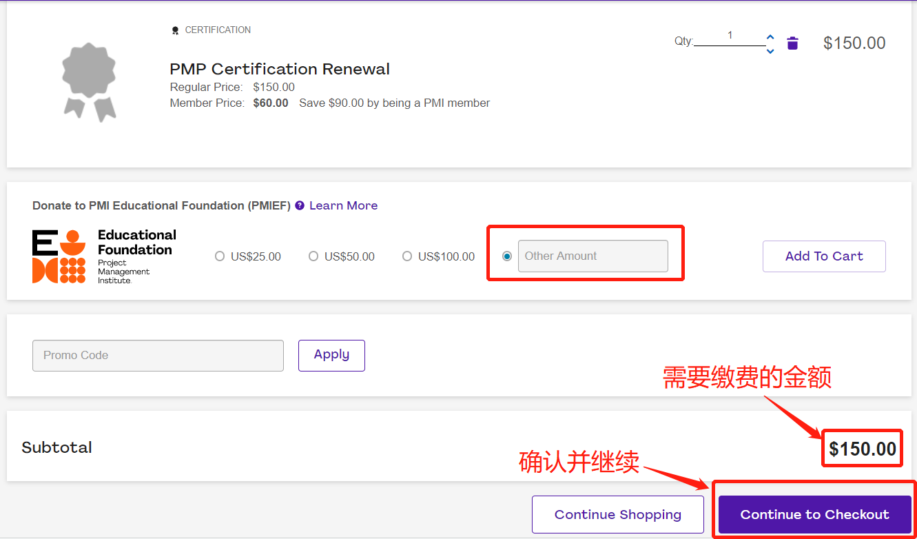This screenshot has width=917, height=539.
Task: Increase quantity with the up arrow
Action: point(770,37)
